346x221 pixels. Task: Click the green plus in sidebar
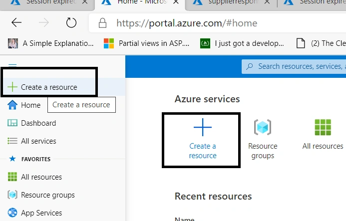[12, 87]
